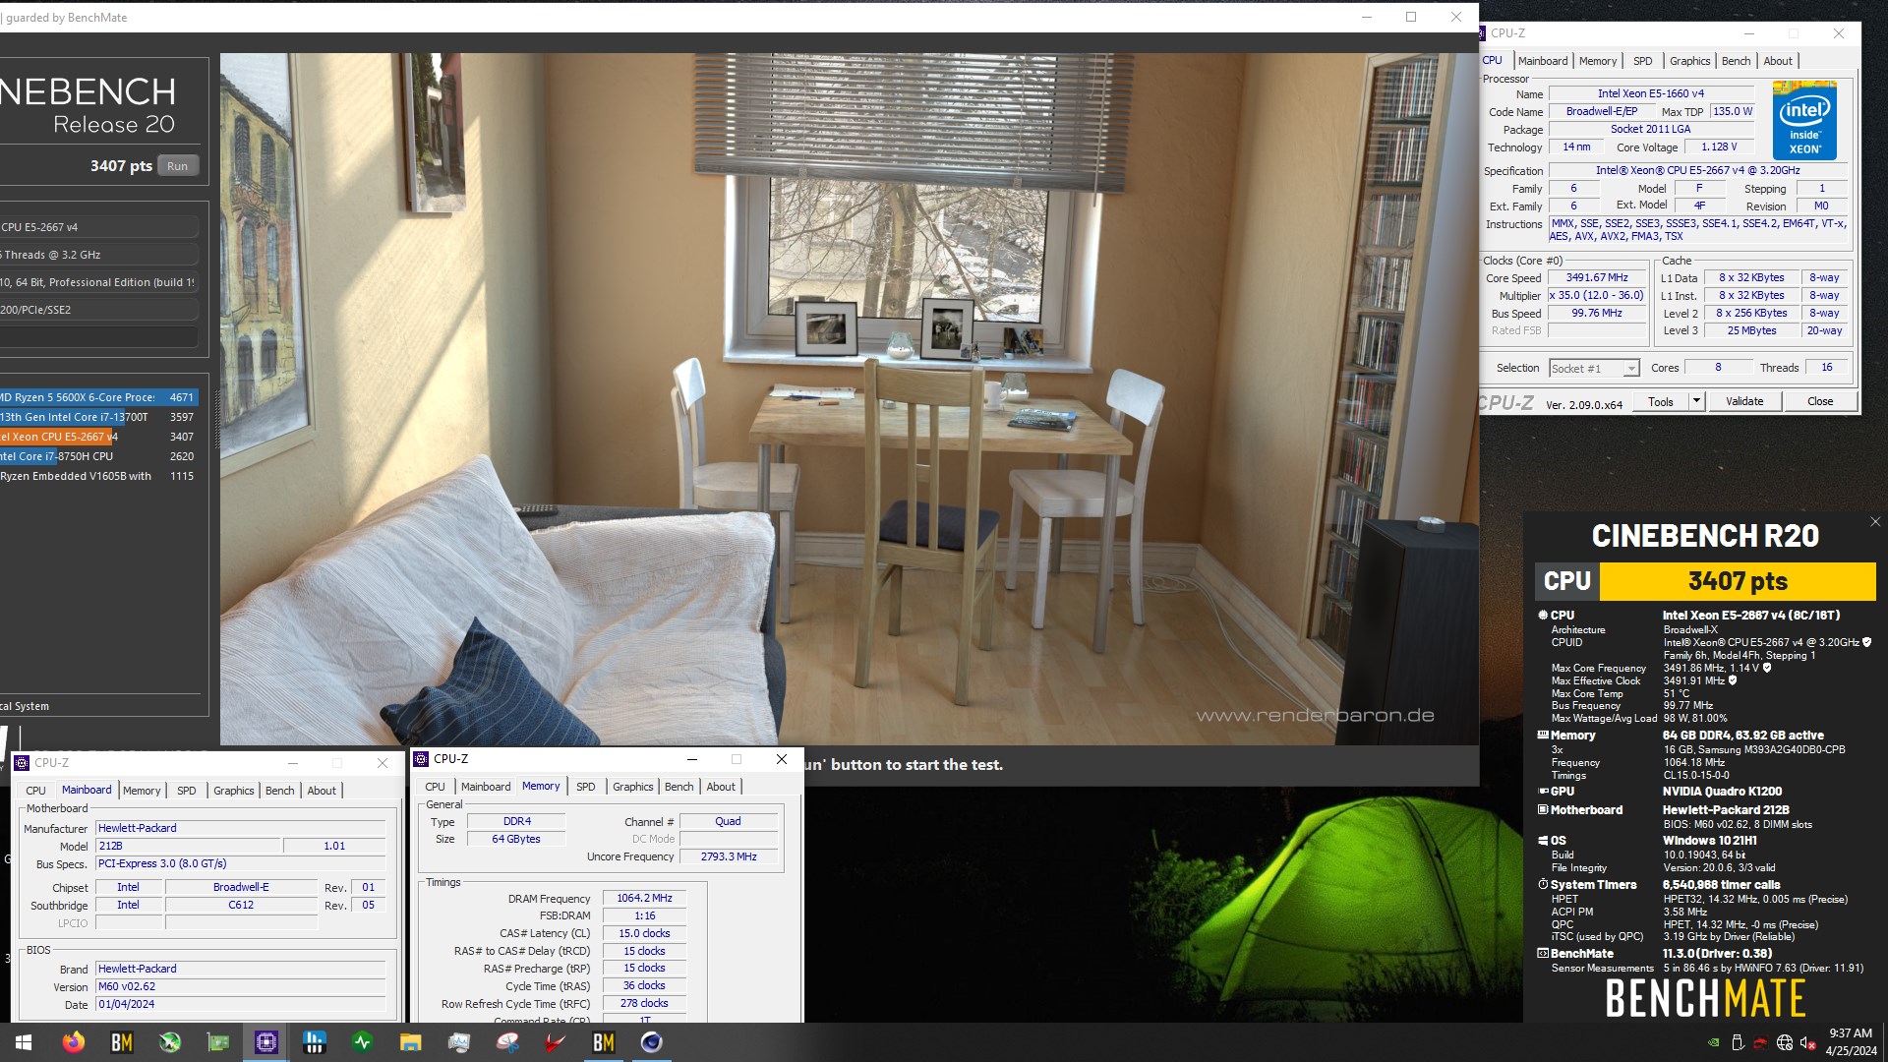The width and height of the screenshot is (1888, 1062).
Task: Open the NVIDIA tray icon
Action: click(x=1714, y=1043)
